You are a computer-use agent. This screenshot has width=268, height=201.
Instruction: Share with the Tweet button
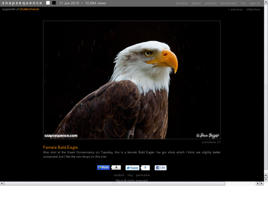pos(132,168)
